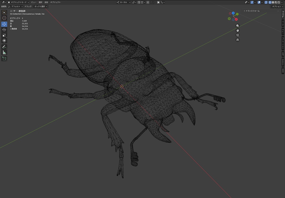Select the Measure tool

4,52
